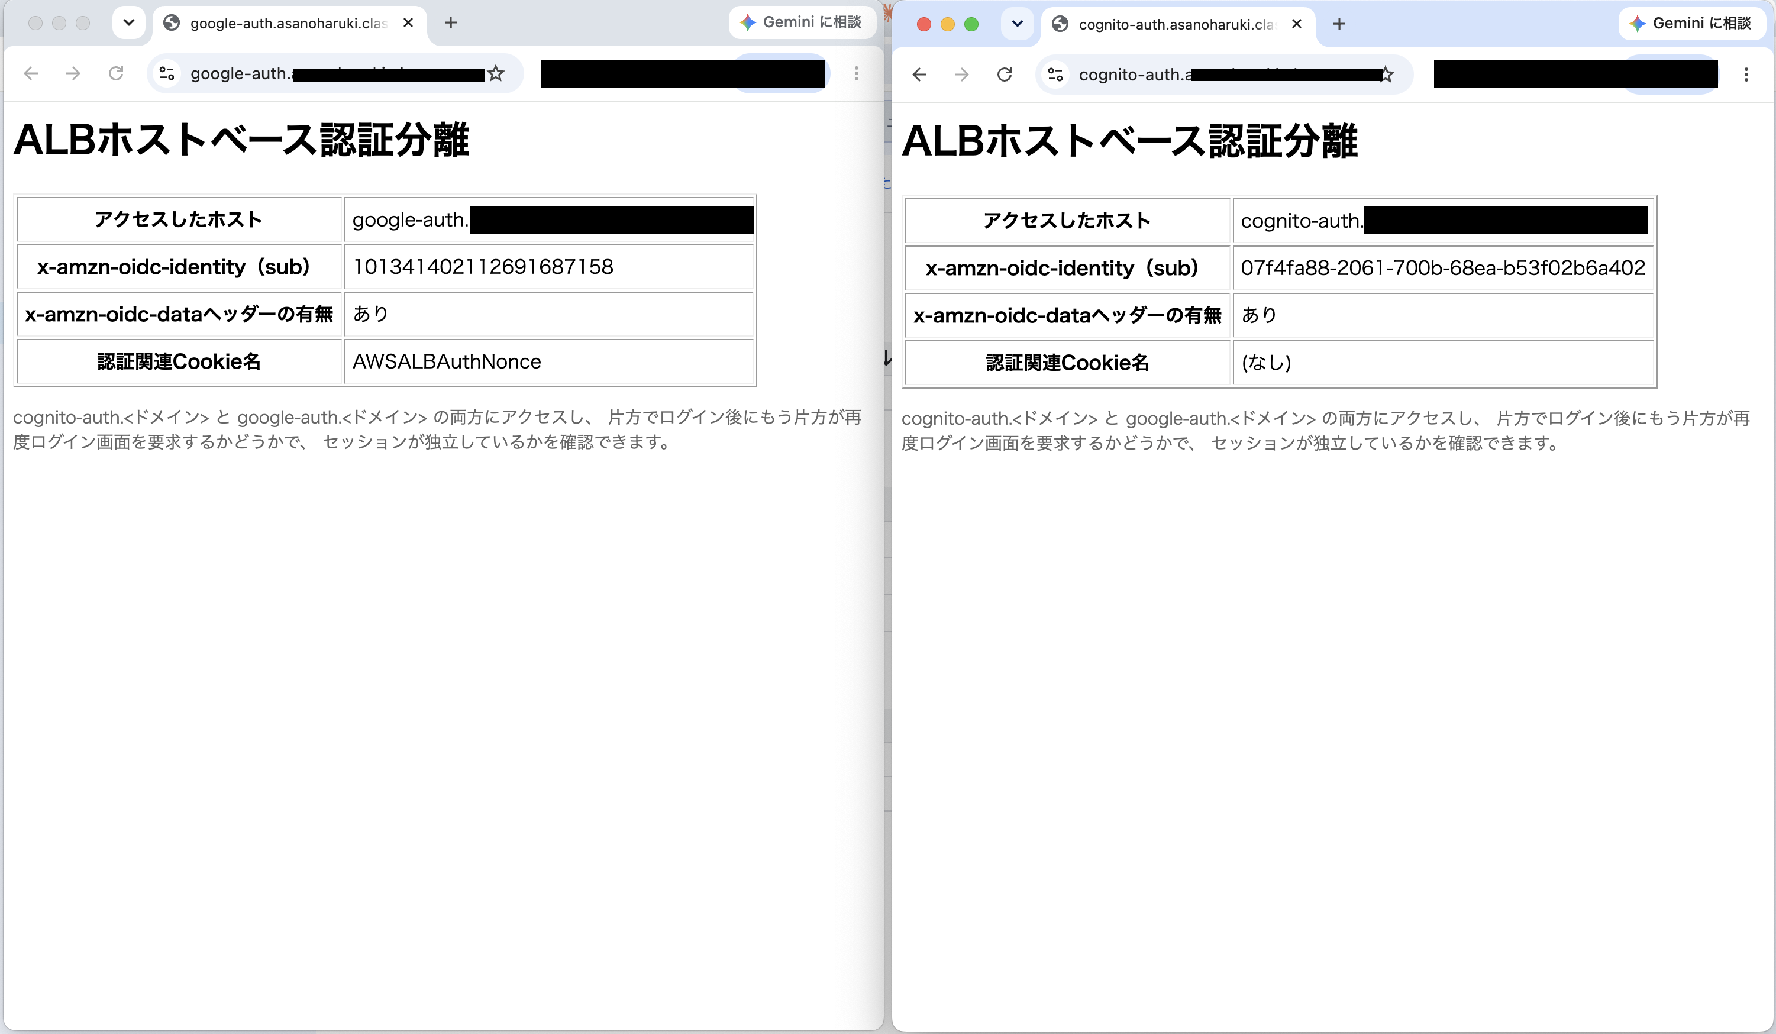
Task: Click x-amzn-oidc-identity (sub) header in right table
Action: [x=1067, y=269]
